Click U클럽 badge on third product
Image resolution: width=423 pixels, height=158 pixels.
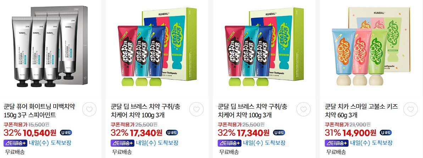279,133
